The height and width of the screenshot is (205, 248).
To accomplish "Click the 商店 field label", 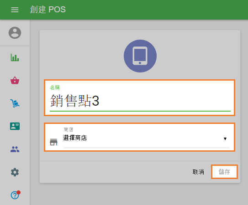I will pyautogui.click(x=69, y=129).
